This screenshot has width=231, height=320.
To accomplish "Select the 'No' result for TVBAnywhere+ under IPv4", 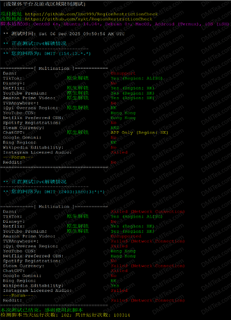I will pos(113,103).
